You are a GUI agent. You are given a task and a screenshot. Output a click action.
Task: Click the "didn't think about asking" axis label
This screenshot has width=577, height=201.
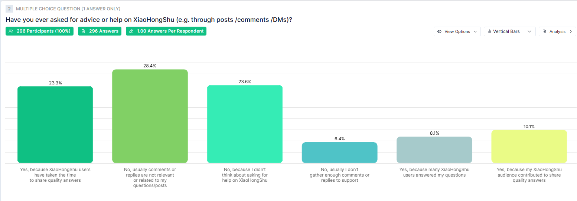(245, 175)
